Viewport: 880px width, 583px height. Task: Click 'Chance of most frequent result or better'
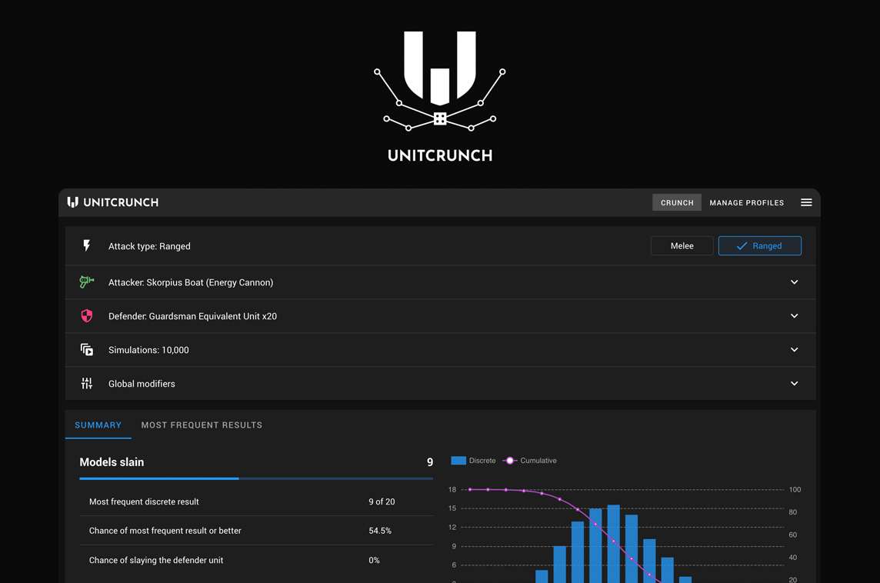tap(165, 531)
